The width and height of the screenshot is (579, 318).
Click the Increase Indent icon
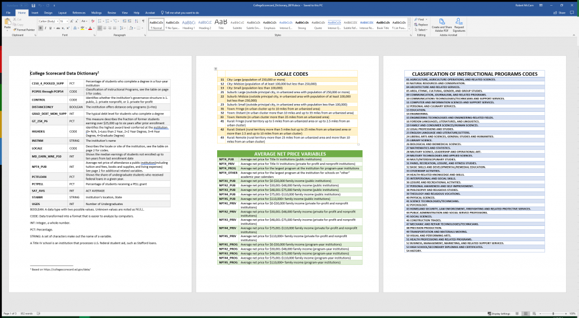(129, 21)
